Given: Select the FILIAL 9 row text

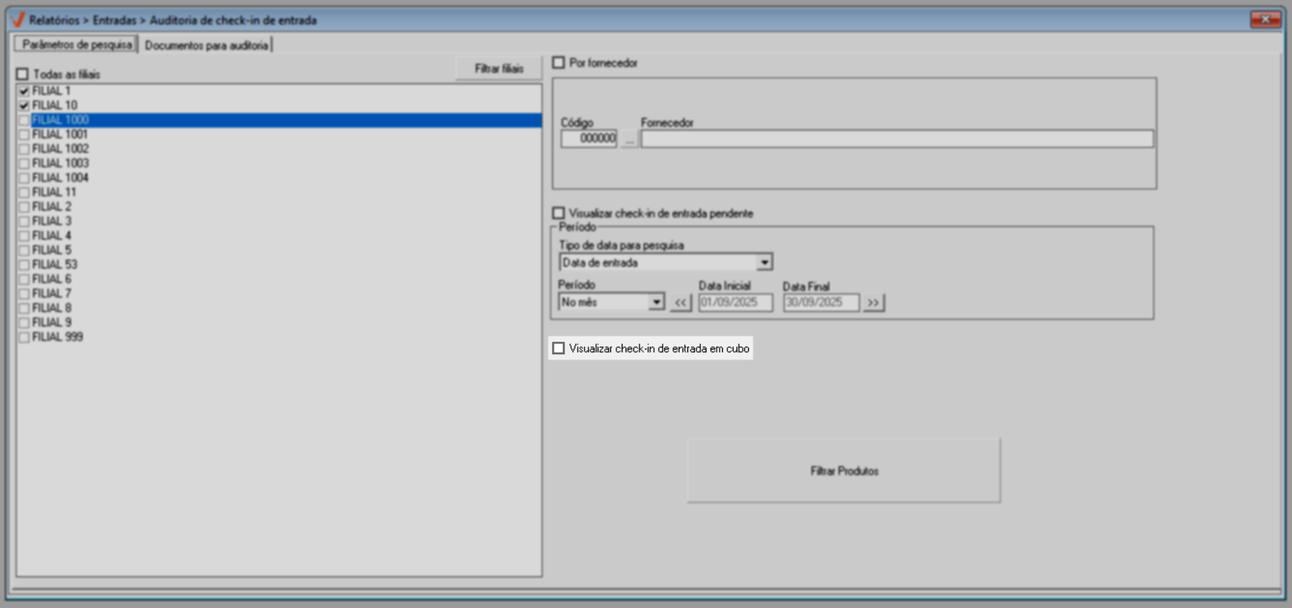Looking at the screenshot, I should (52, 323).
